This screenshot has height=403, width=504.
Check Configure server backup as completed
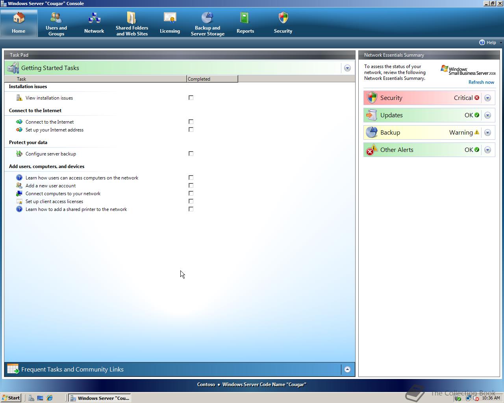[191, 153]
